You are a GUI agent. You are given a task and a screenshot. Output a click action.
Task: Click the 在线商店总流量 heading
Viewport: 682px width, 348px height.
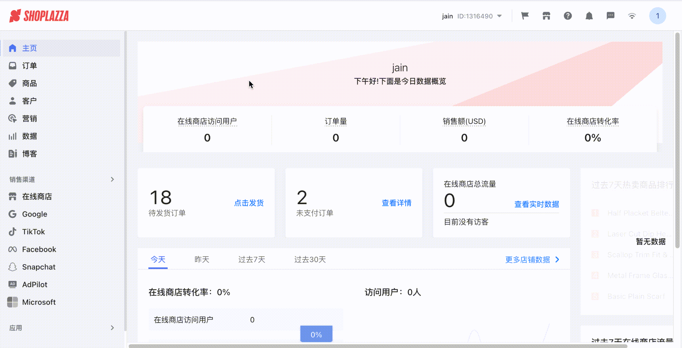tap(470, 184)
